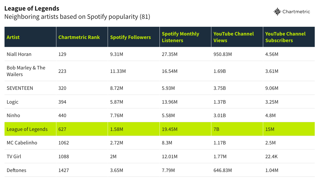
Task: Click Spotify Monthly Listeners header
Action: (x=180, y=37)
